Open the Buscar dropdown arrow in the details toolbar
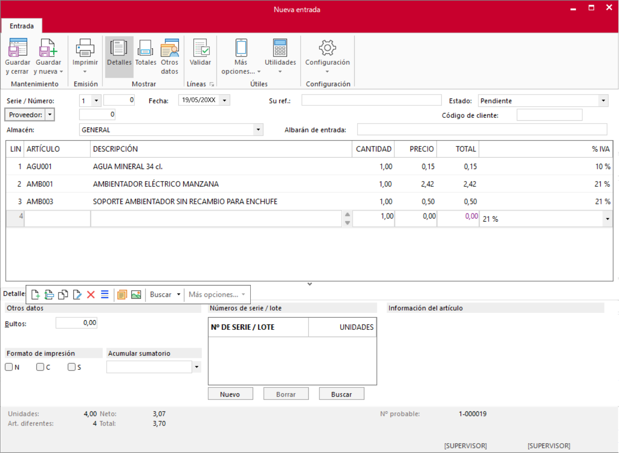Viewport: 619px width, 453px height. tap(178, 295)
